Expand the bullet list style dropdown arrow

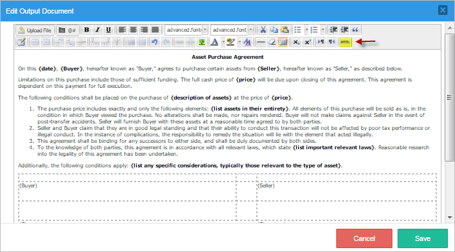click(x=306, y=30)
